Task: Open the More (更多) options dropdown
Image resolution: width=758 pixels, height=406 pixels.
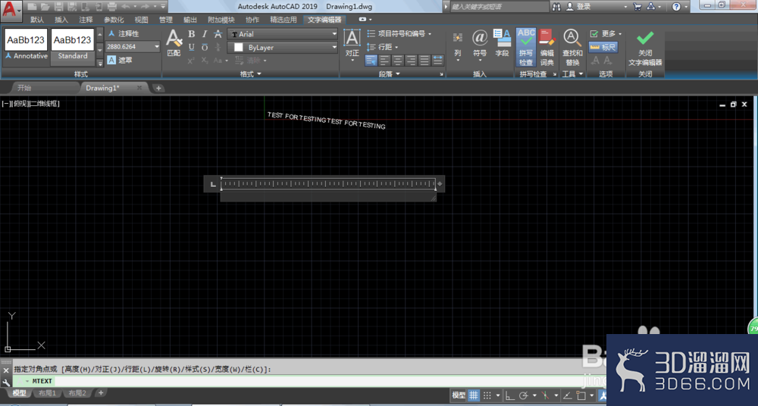Action: [x=606, y=34]
